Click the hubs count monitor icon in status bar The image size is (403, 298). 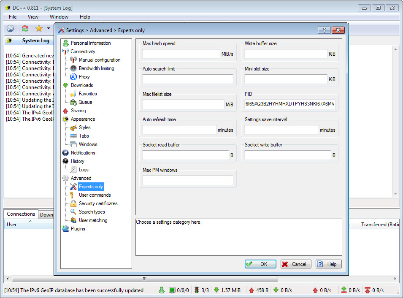coord(172,290)
